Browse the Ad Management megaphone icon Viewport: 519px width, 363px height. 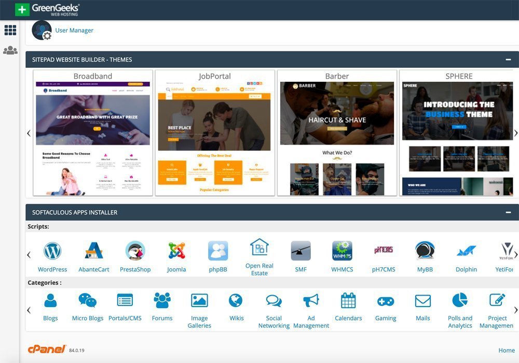[x=311, y=300]
